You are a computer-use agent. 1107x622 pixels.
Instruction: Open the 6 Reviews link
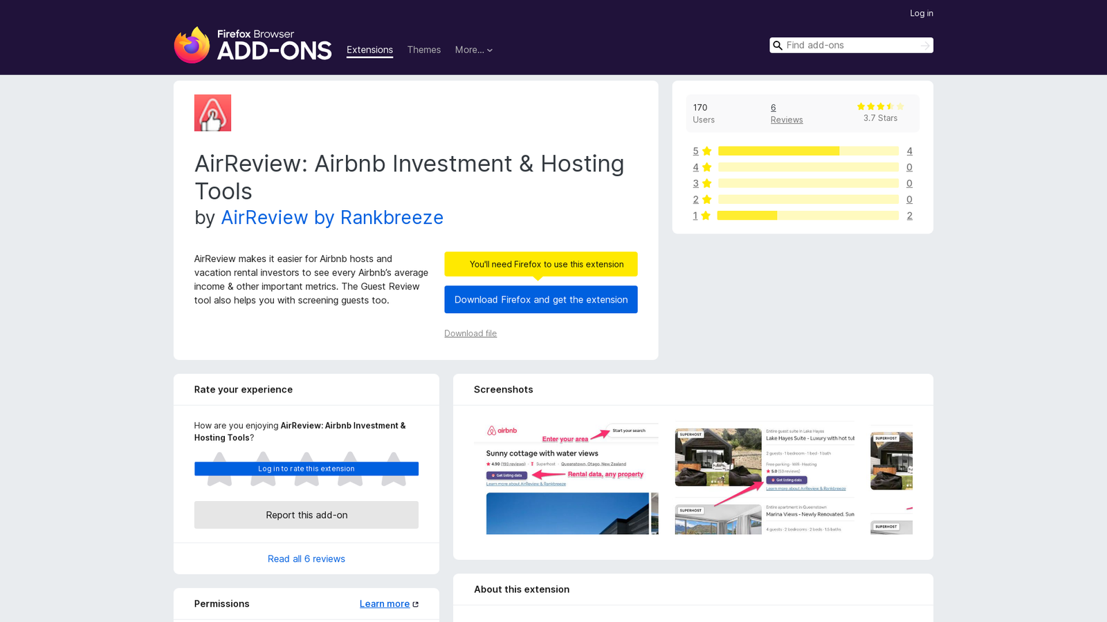click(787, 113)
